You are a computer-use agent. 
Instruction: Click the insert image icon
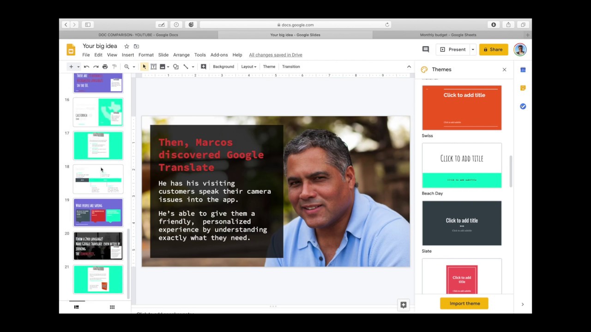(163, 66)
